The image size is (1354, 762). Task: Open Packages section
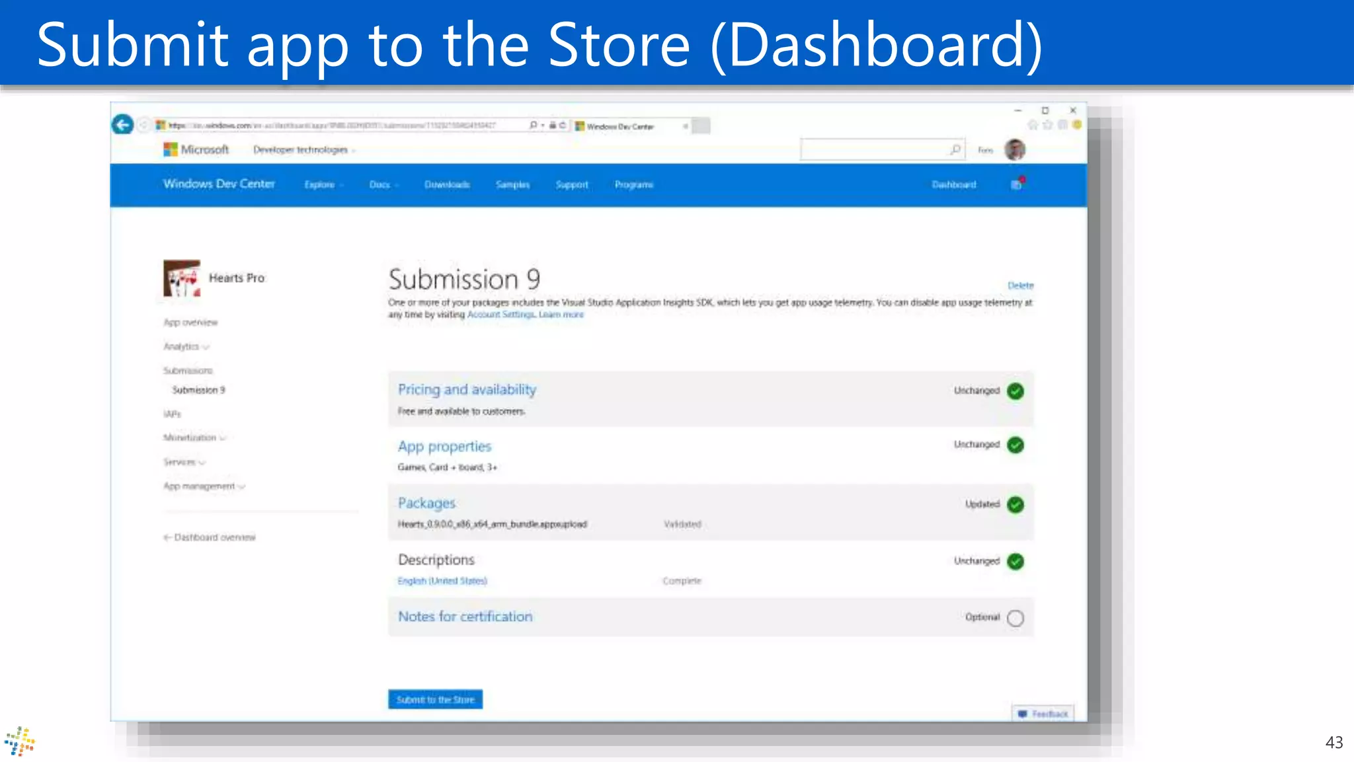point(426,503)
